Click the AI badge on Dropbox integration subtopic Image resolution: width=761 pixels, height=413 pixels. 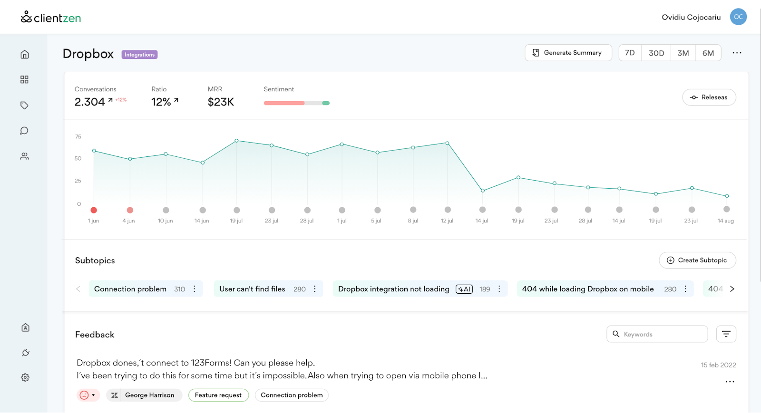click(464, 289)
